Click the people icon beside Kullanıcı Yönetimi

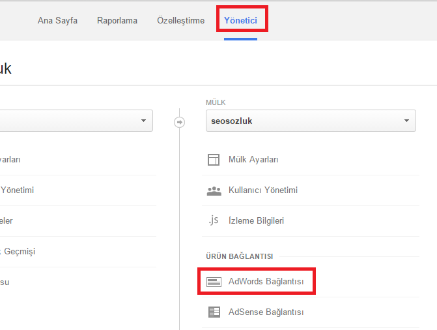pos(214,190)
